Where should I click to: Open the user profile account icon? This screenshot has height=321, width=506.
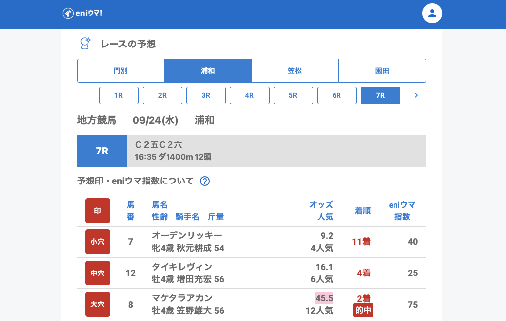pos(432,13)
